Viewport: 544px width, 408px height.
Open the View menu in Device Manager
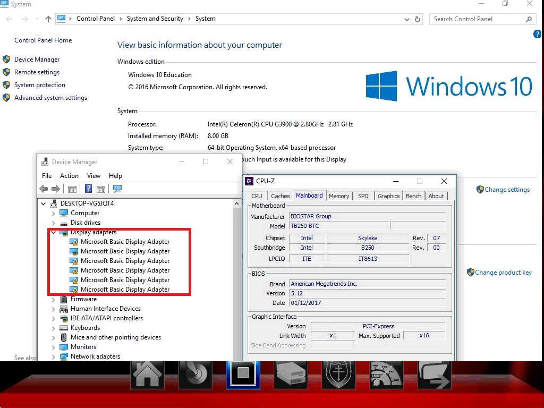pos(93,176)
